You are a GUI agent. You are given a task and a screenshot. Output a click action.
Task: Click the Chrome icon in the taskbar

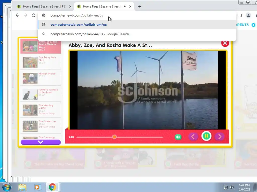(x=52, y=187)
